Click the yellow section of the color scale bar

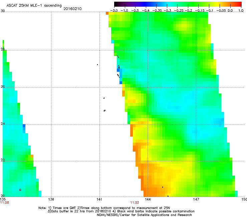tap(217, 4)
